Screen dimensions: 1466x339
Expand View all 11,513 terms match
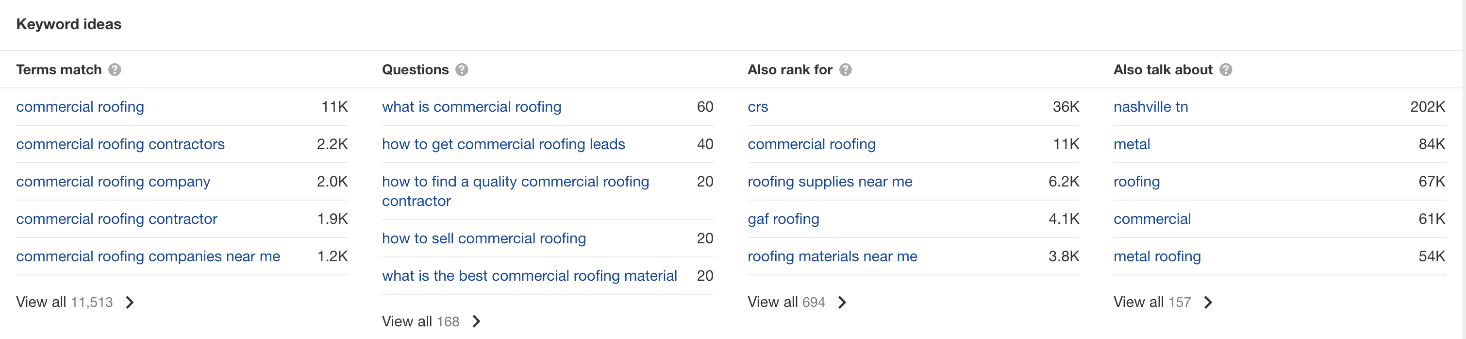tap(75, 302)
